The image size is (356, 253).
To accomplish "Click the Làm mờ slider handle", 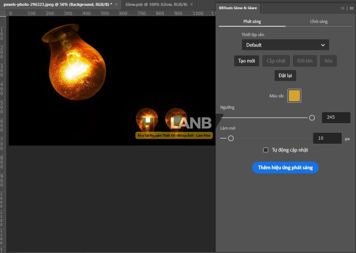I will (x=231, y=138).
